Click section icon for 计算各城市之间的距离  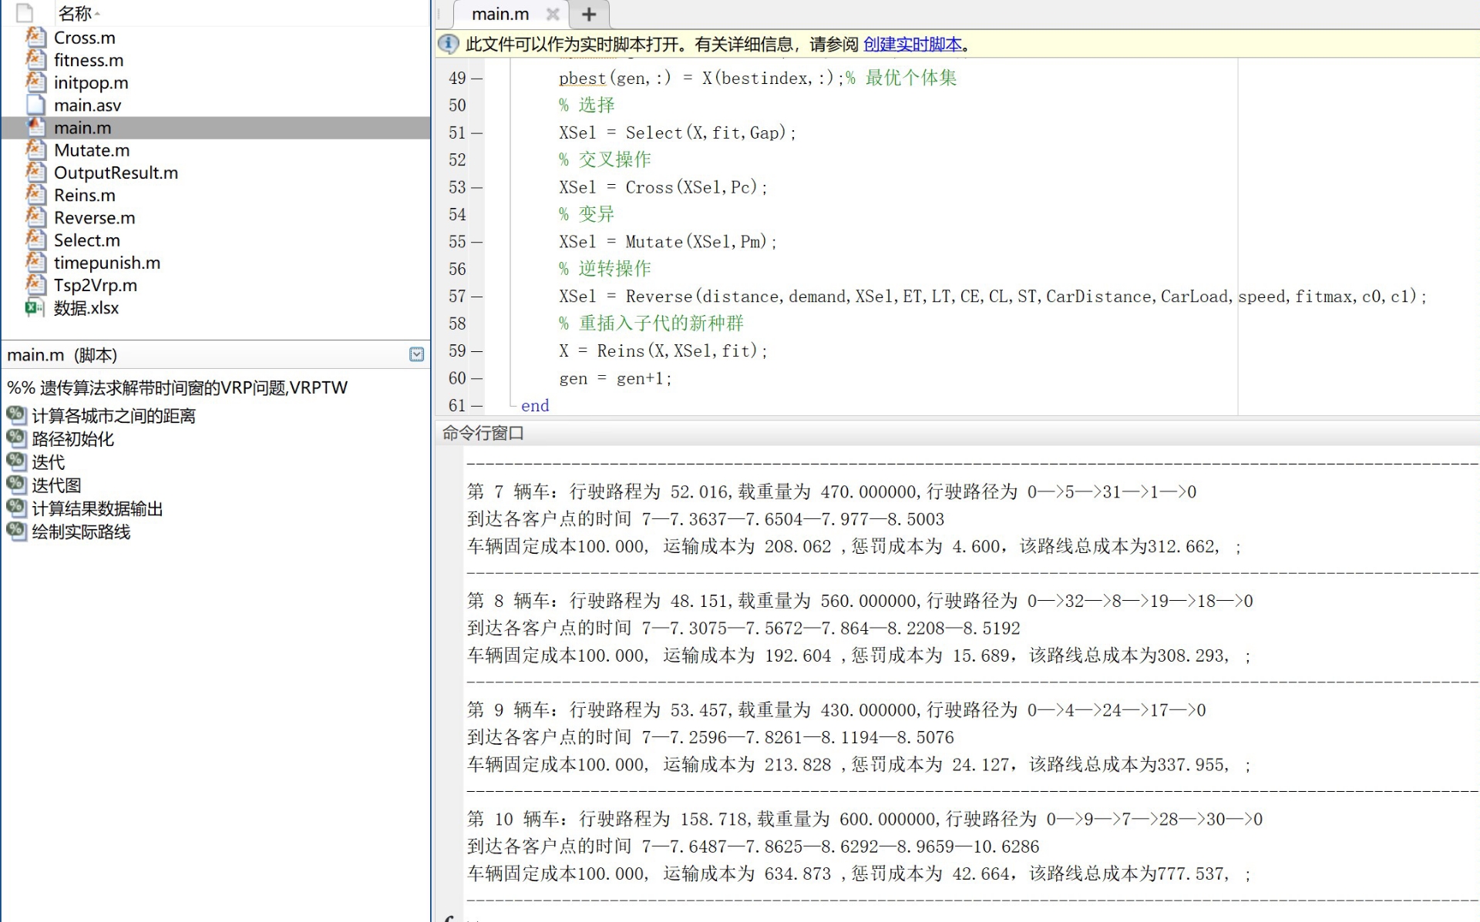pyautogui.click(x=16, y=415)
